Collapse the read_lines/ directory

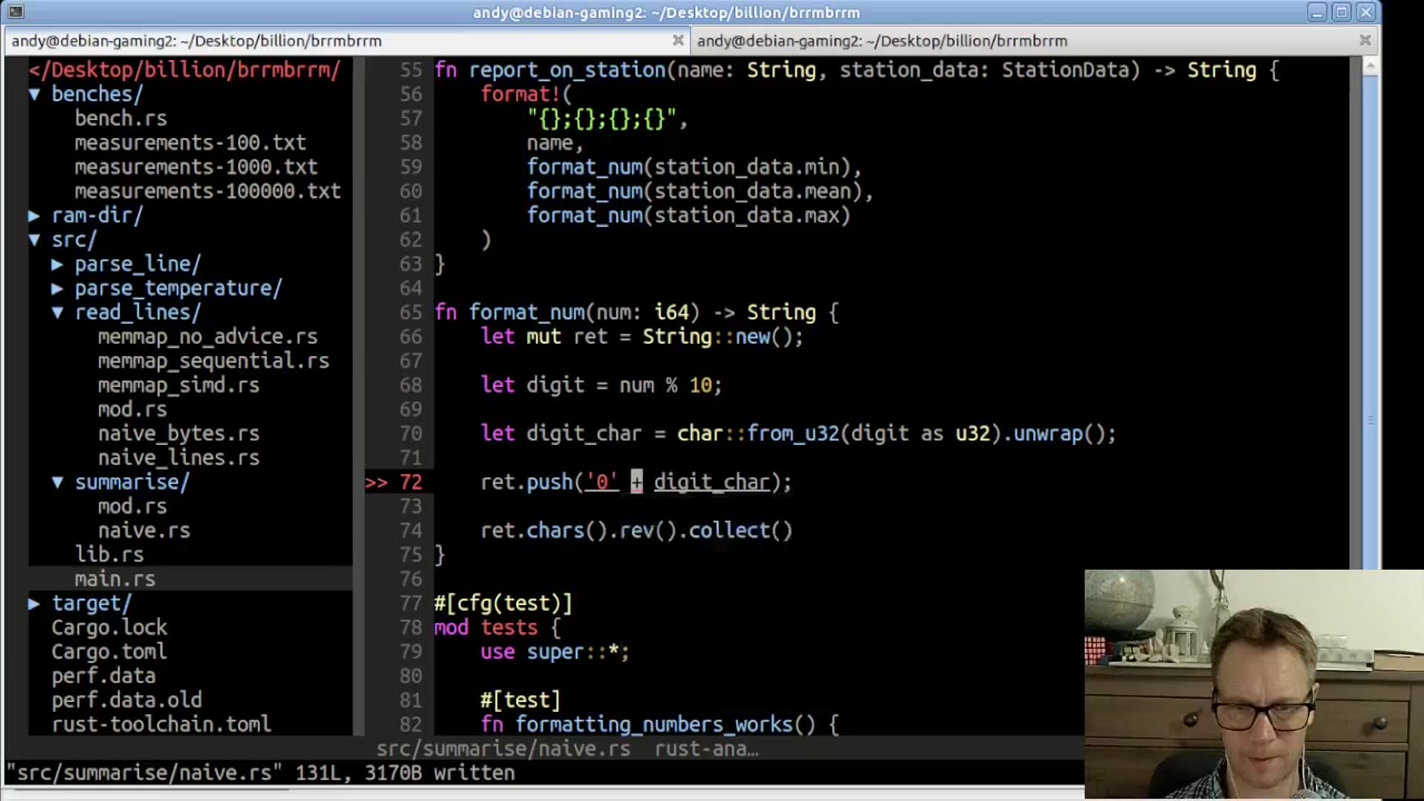[57, 313]
